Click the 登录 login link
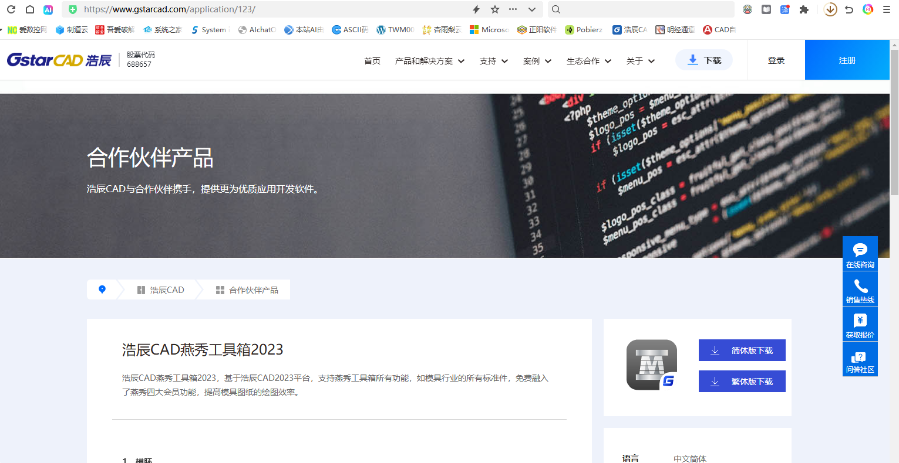This screenshot has width=899, height=463. 776,60
